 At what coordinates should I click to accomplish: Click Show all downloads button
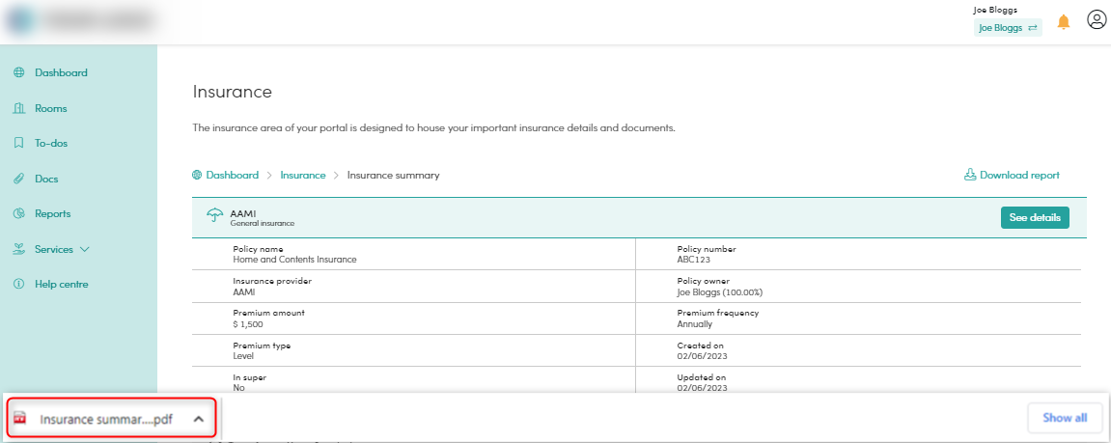point(1065,418)
